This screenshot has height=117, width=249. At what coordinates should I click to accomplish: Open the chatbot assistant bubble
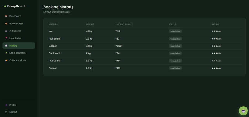coord(243,111)
